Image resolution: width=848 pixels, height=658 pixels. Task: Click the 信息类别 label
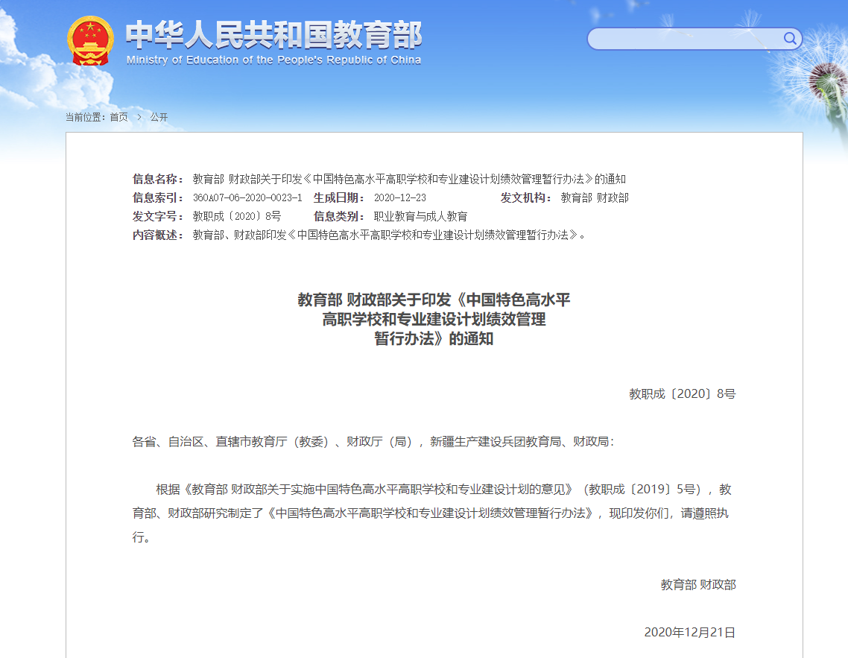(x=339, y=216)
